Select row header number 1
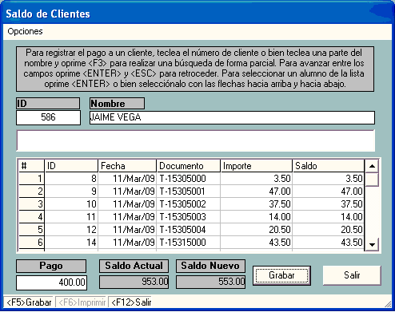This screenshot has height=312, width=395. pos(31,179)
